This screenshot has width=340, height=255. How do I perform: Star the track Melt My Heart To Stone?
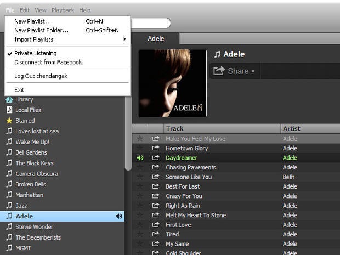[140, 215]
